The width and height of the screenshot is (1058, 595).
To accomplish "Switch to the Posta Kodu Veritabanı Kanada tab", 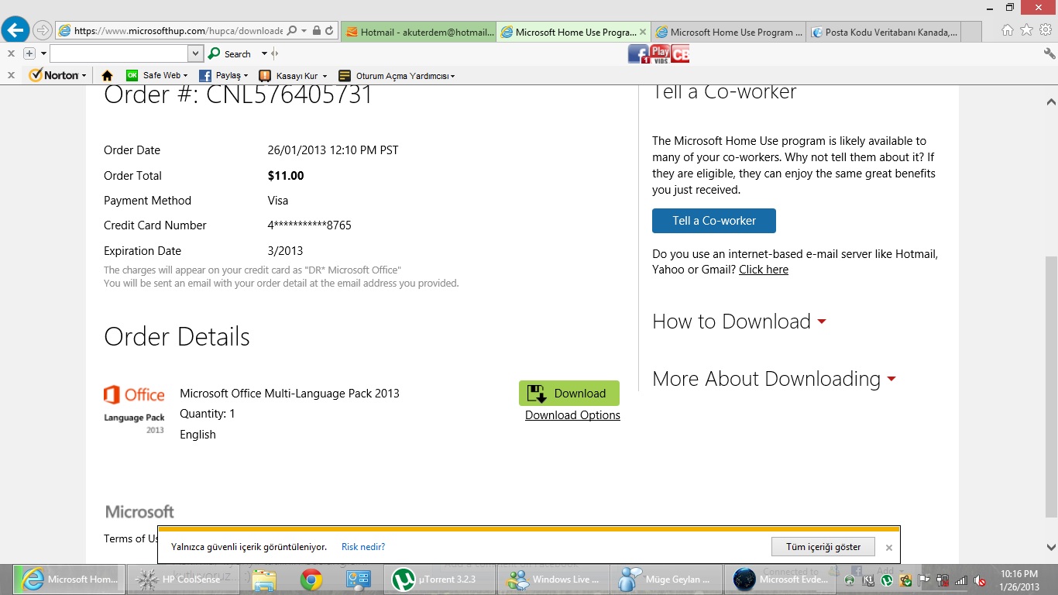I will (x=884, y=32).
